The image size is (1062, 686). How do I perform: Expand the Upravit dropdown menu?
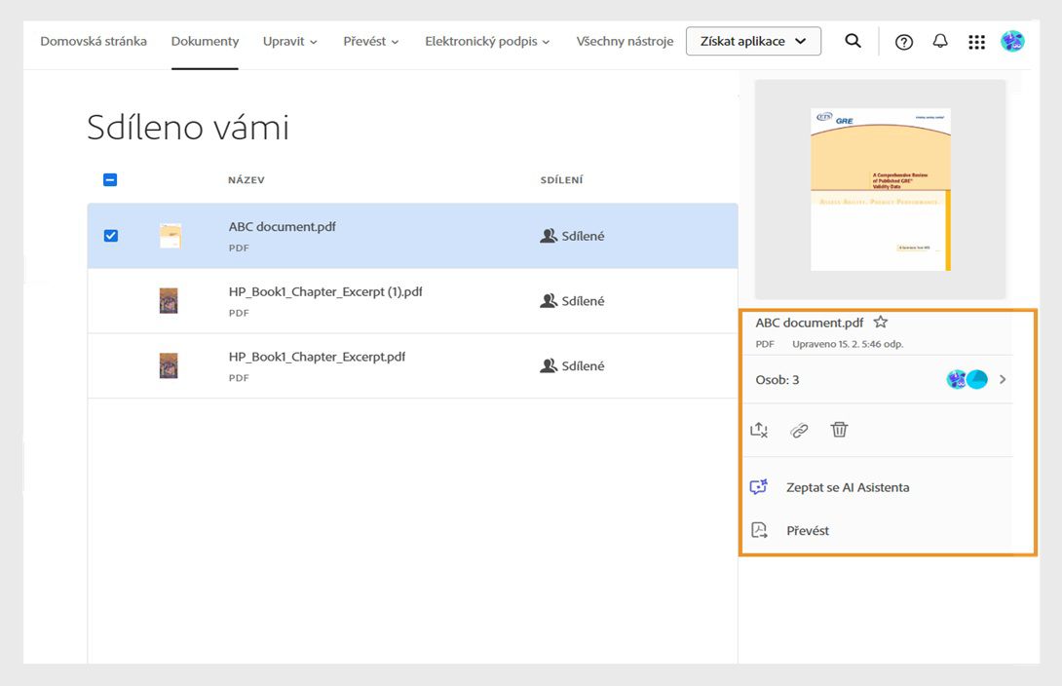289,41
